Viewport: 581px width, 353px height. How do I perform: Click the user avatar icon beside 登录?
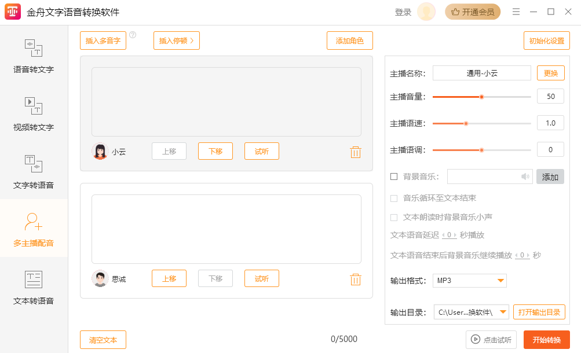click(426, 12)
